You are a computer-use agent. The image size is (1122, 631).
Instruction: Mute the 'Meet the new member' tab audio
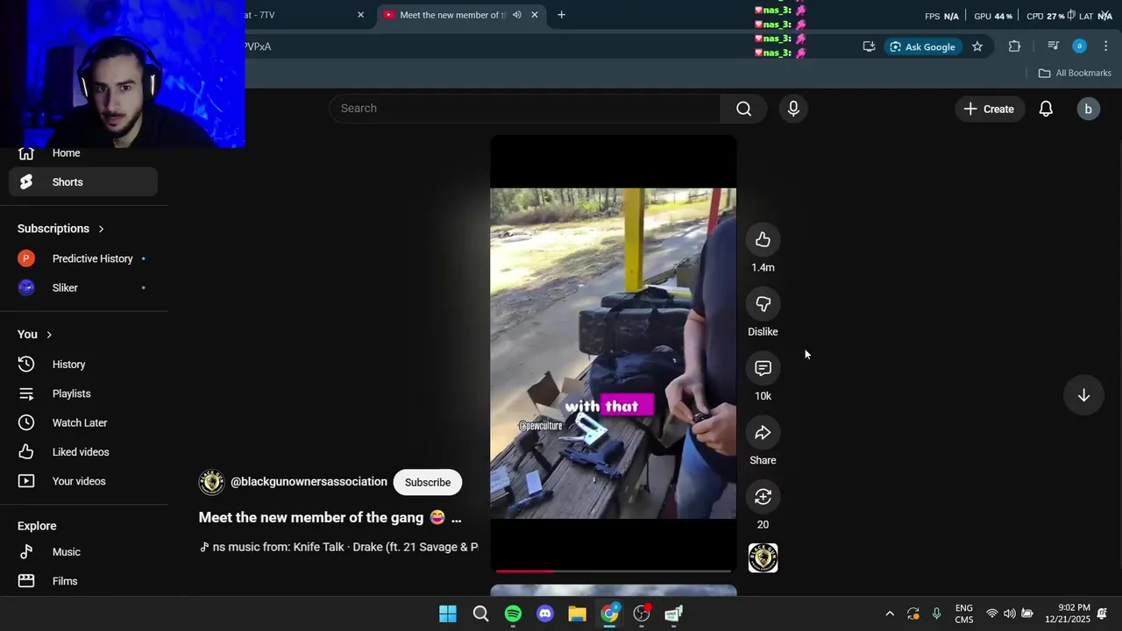point(516,15)
